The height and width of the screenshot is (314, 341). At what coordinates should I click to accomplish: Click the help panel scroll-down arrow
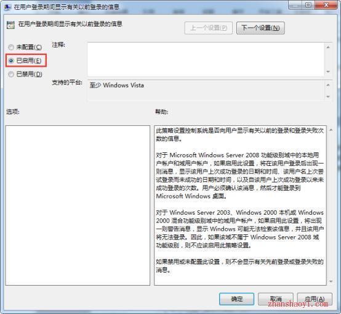[x=331, y=281]
